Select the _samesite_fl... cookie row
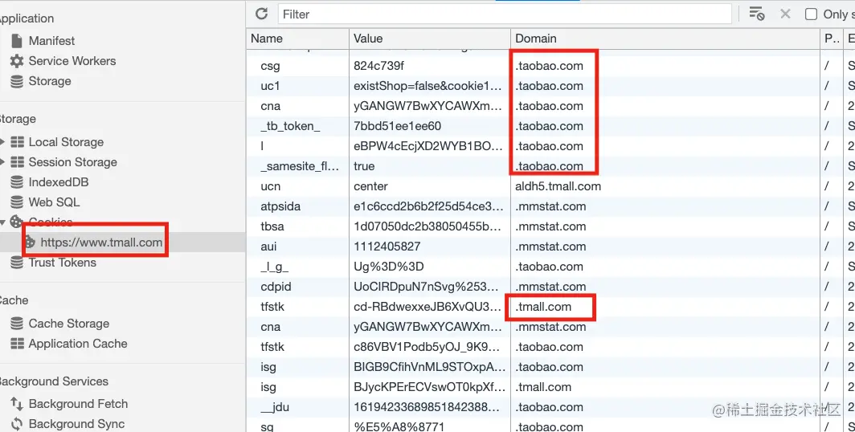 click(550, 166)
